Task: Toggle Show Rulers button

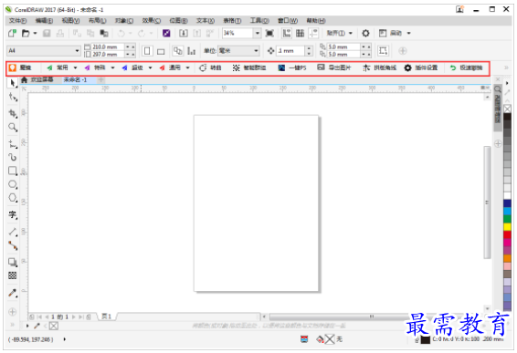Action: click(x=287, y=33)
